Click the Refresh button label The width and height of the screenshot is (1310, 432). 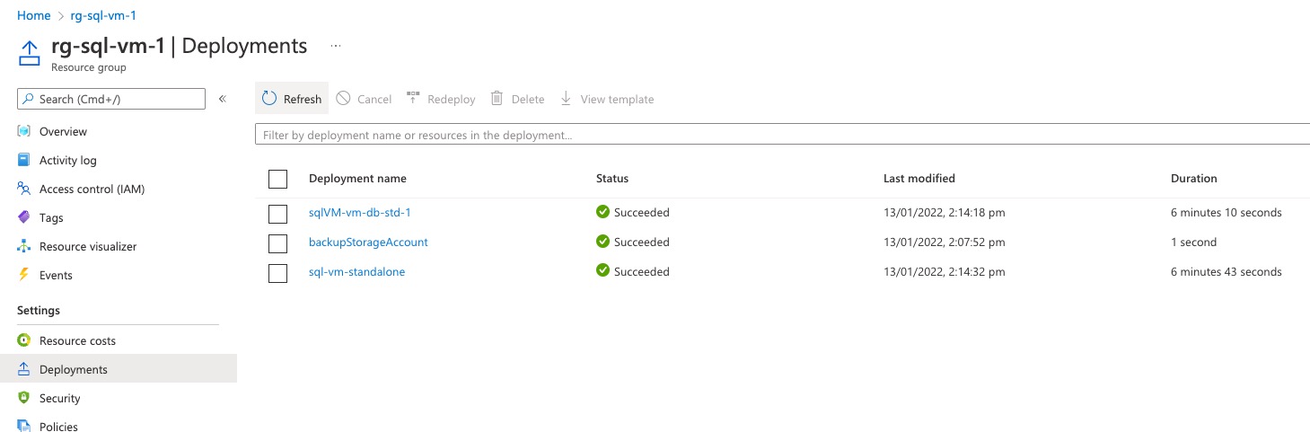(x=303, y=100)
